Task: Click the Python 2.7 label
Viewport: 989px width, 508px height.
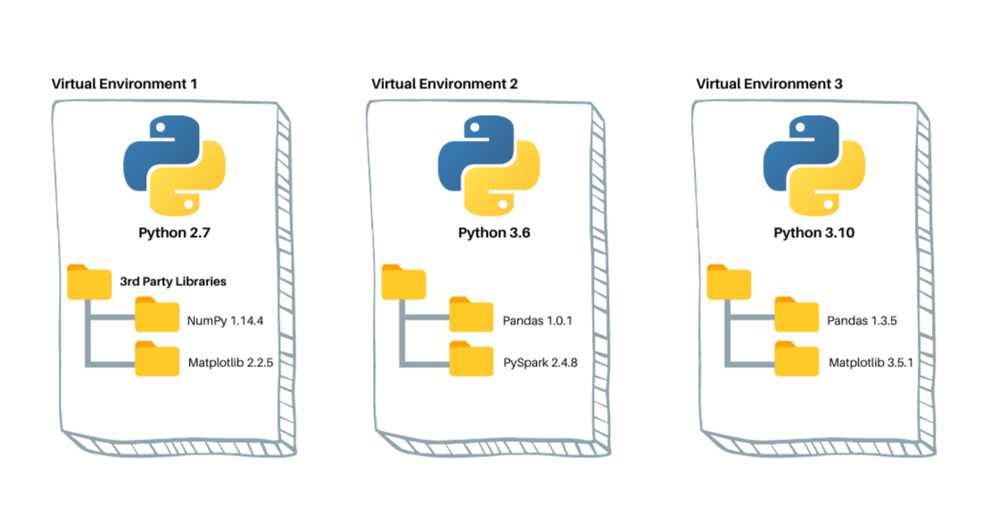Action: (x=174, y=234)
